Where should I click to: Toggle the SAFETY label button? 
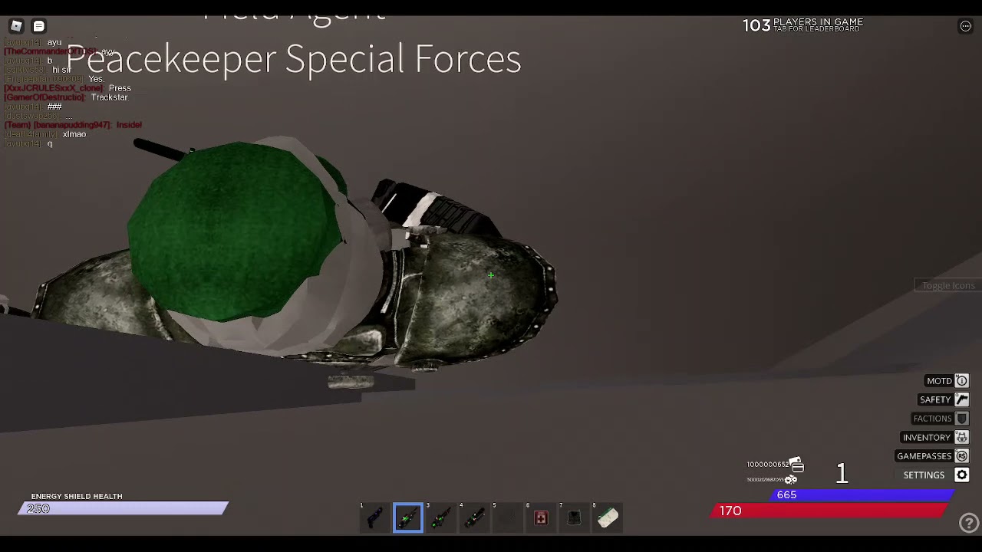tap(935, 399)
